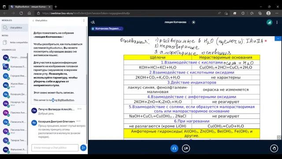Click the raise hand button
This screenshot has height=159, width=282.
(274, 148)
